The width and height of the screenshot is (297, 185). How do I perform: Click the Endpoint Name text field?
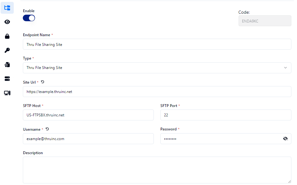click(157, 44)
